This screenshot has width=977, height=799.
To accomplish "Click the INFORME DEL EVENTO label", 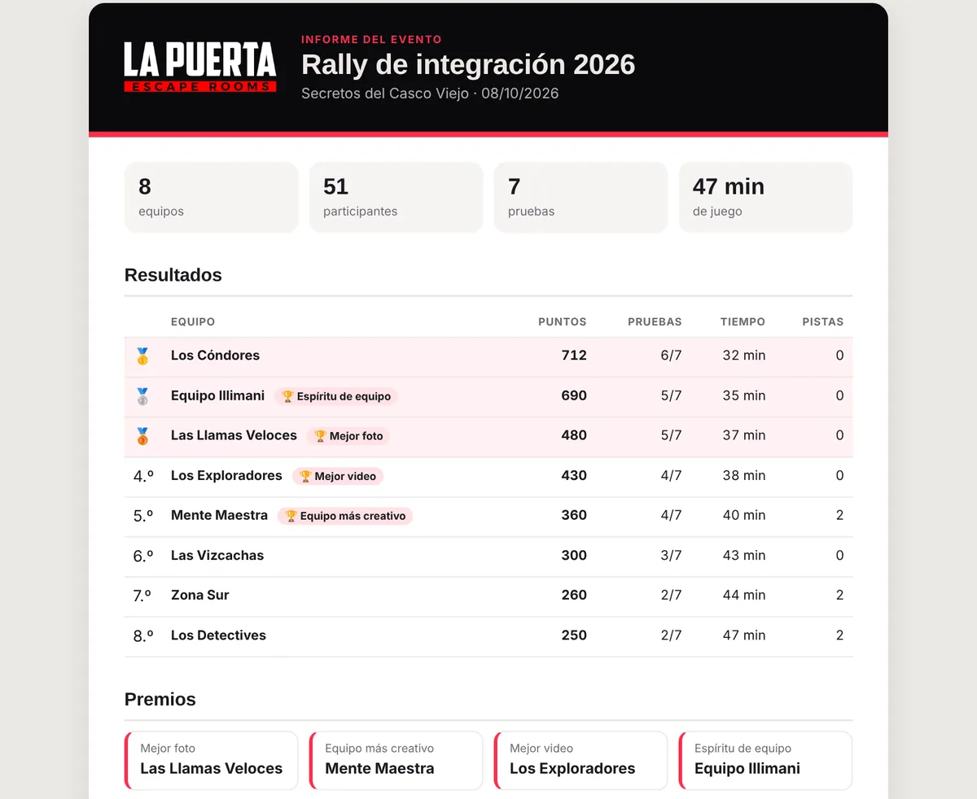I will coord(371,39).
